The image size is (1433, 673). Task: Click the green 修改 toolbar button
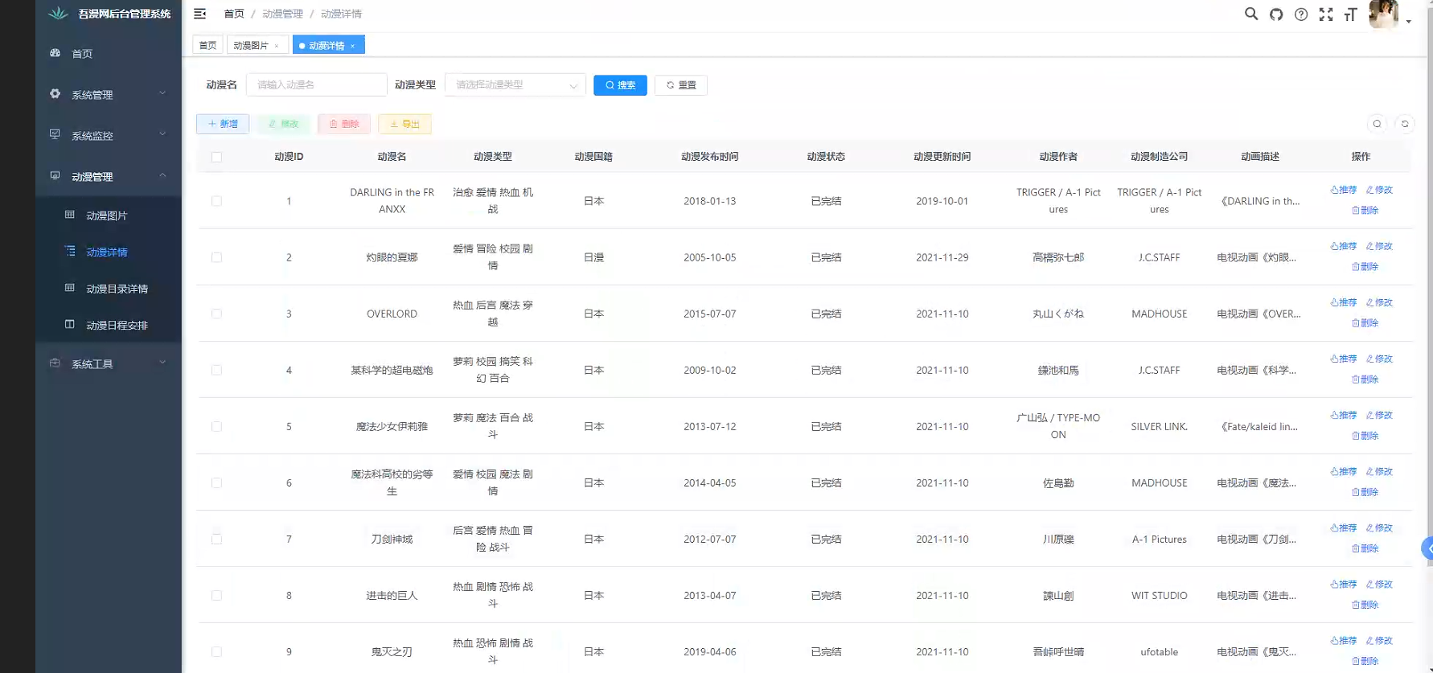(x=283, y=124)
